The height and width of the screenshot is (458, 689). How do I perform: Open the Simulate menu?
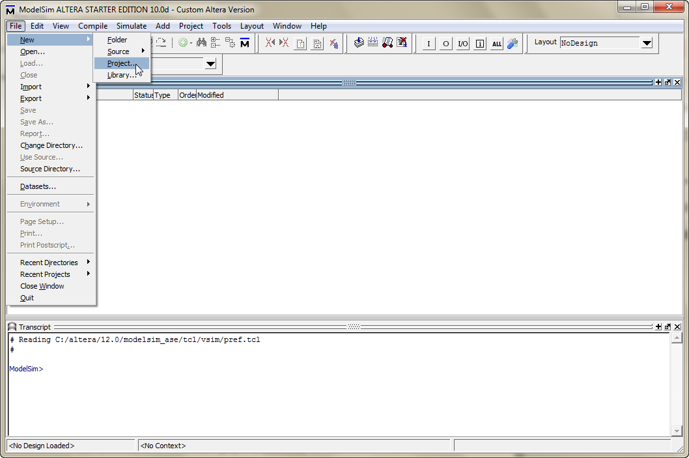(132, 26)
